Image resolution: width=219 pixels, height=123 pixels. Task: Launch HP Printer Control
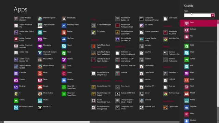(23, 108)
